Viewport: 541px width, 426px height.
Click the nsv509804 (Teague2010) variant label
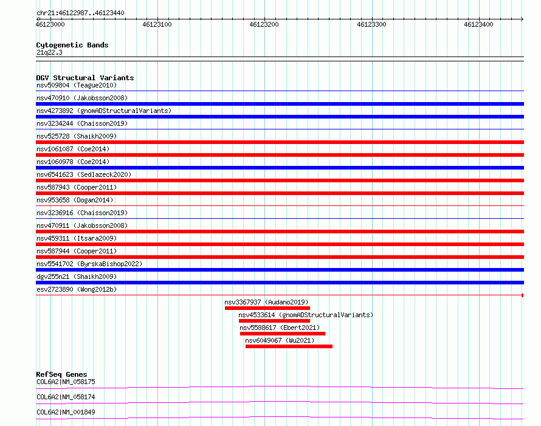[x=77, y=85]
